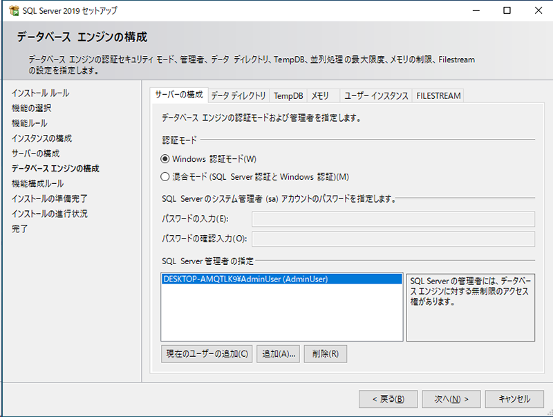Screen dimensions: 553x417
Task: Switch to the TempDB tab
Action: click(288, 96)
